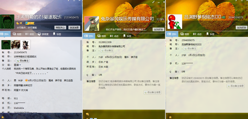
Task: Click the 特别关心 button
Action: 60,28
